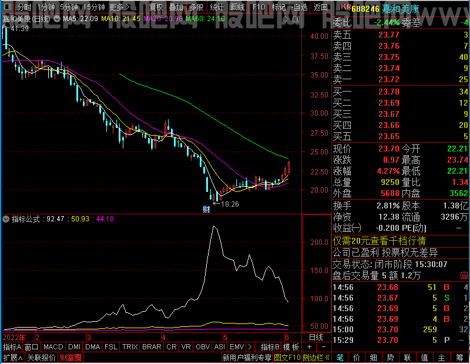Select the 价 price tab in the side panel
This screenshot has width=470, height=364.
pos(357,358)
